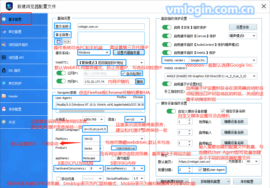The height and width of the screenshot is (188, 270).
Task: Open 浏览插件指纹 sidebar section
Action: [18, 45]
